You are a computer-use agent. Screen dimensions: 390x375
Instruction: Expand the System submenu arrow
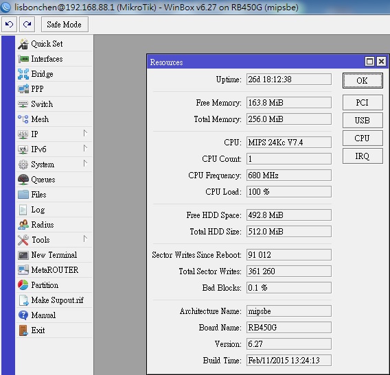(x=85, y=164)
